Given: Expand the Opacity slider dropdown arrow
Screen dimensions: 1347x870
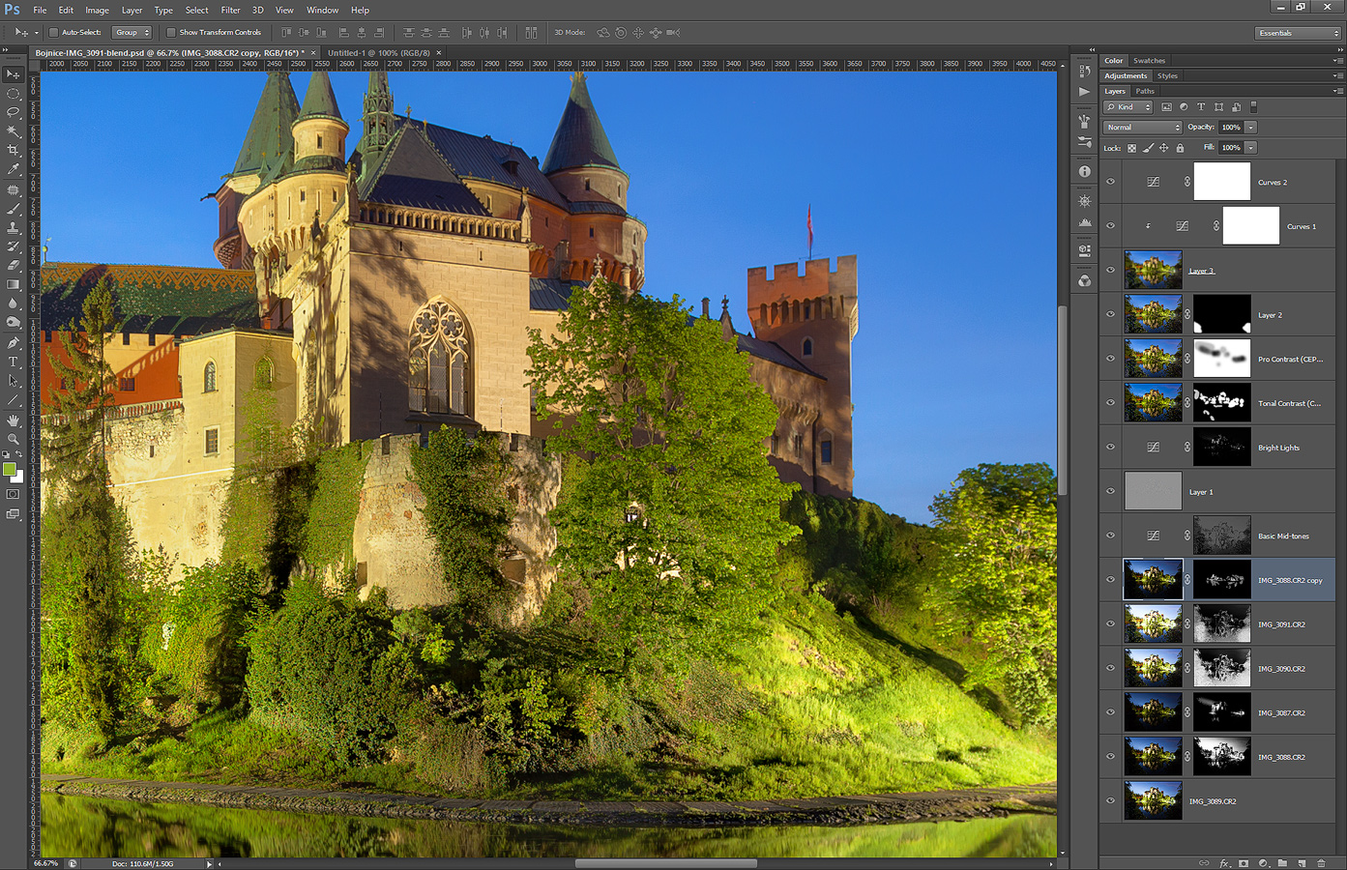Looking at the screenshot, I should pos(1250,128).
